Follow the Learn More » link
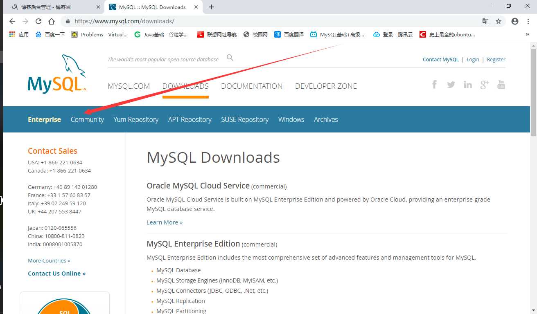 click(165, 222)
